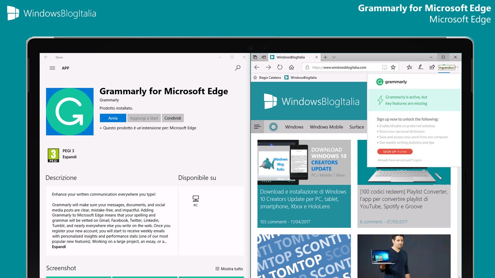Click the Grammarly logo in the popup
This screenshot has height=278, width=495.
tap(392, 82)
